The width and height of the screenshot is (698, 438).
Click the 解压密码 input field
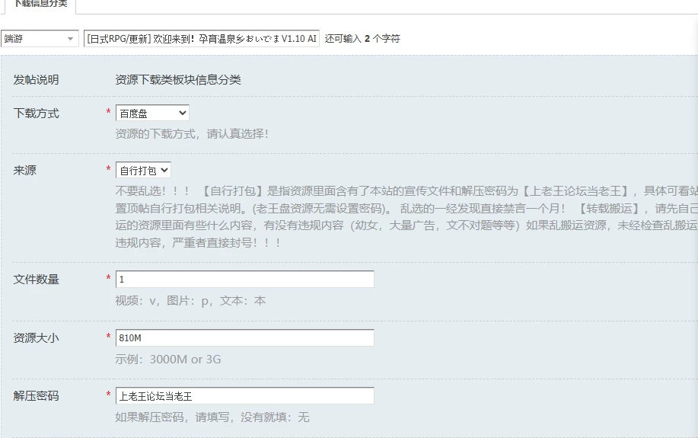click(245, 396)
